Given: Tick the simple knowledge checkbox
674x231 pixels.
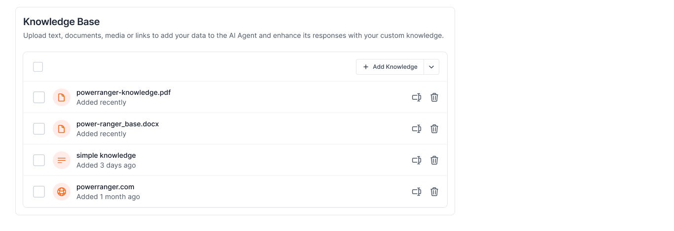Looking at the screenshot, I should pos(39,160).
